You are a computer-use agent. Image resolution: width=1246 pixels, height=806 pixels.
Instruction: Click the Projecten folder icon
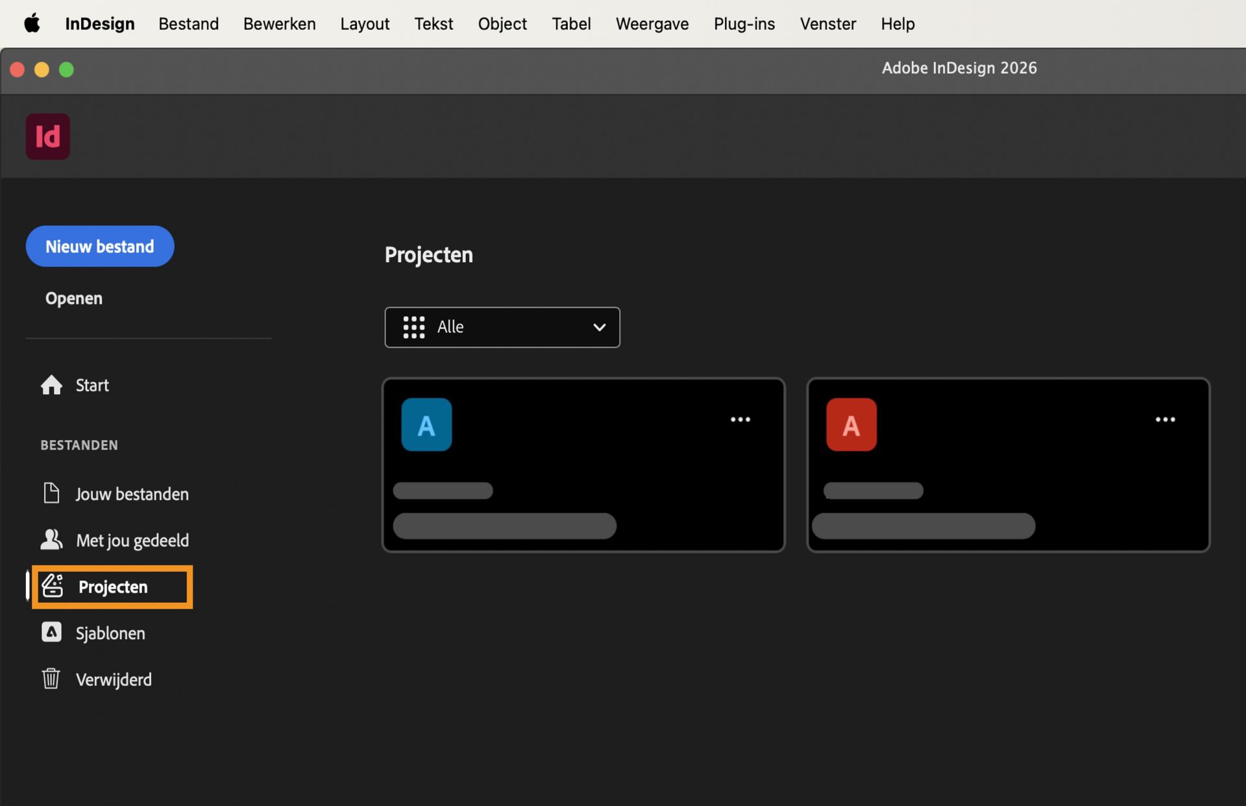[x=53, y=586]
